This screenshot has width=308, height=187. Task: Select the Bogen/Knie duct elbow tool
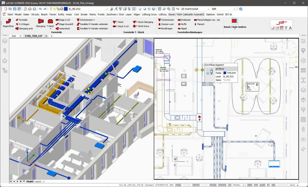click(8, 23)
